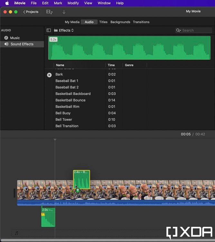Click the timeline left edge handle
This screenshot has height=242, width=215.
tap(14, 193)
